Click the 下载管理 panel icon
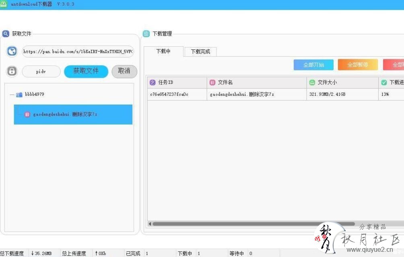 click(x=146, y=34)
